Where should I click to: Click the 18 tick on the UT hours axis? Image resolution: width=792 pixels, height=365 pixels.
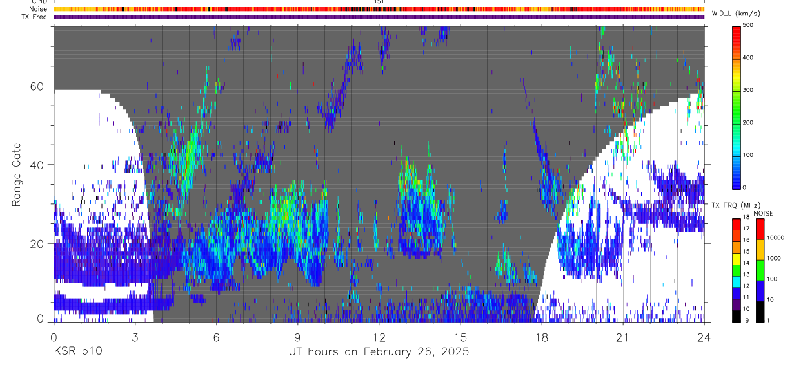(x=542, y=337)
